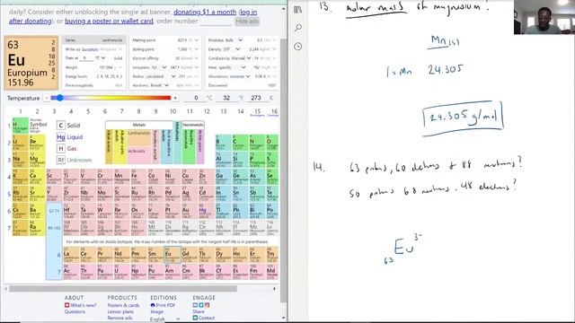The width and height of the screenshot is (575, 323).
Task: Highlight the Metalloids category in legend
Action: pos(177,143)
